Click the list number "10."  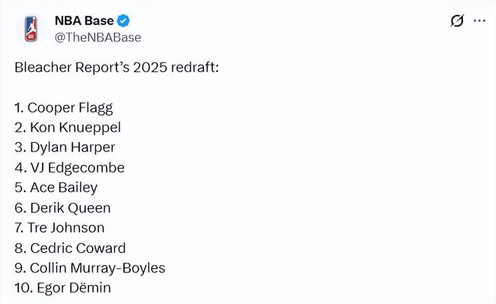coord(22,288)
